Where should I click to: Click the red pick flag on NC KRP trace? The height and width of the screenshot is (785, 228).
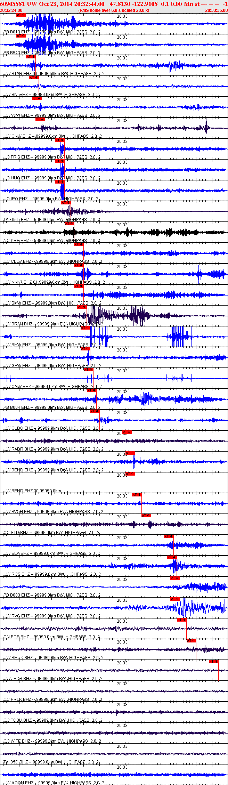click(69, 224)
